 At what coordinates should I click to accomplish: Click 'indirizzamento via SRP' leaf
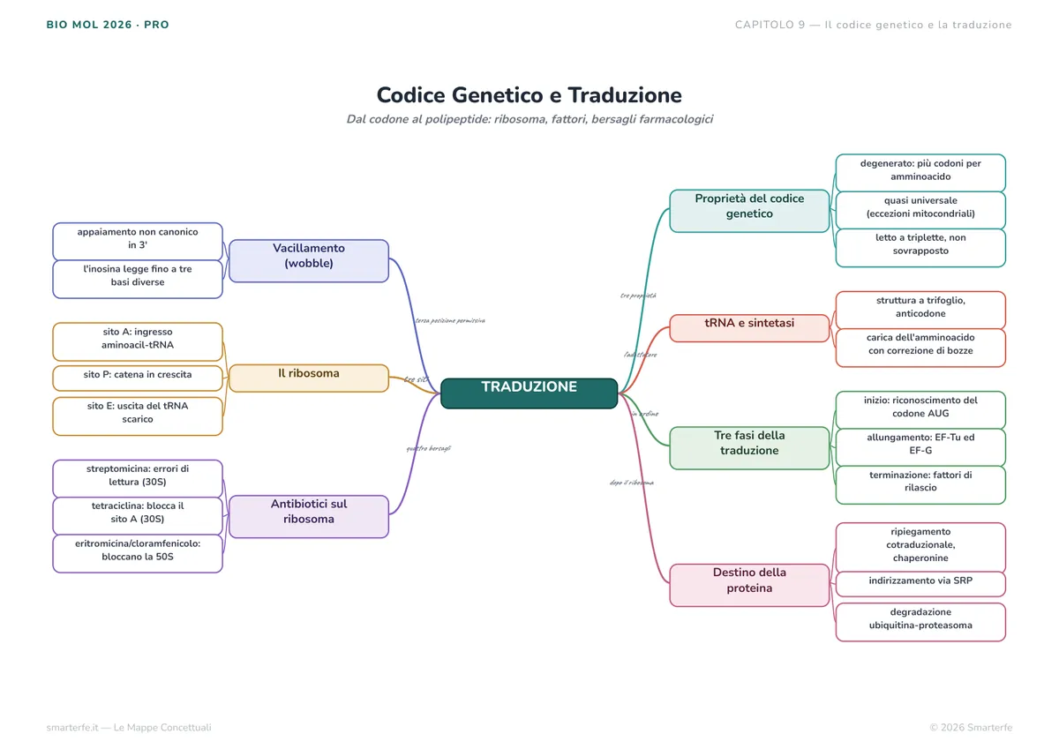click(920, 584)
